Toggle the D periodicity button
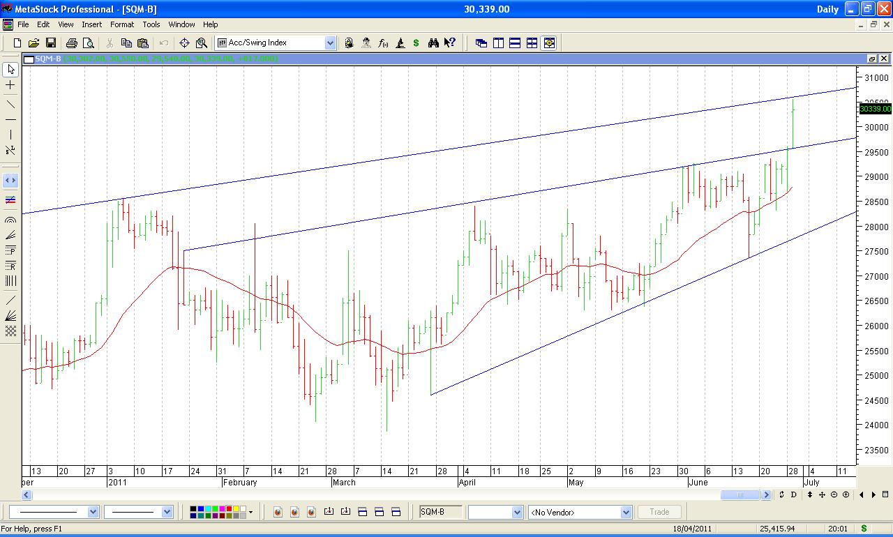The image size is (893, 537). (x=794, y=494)
